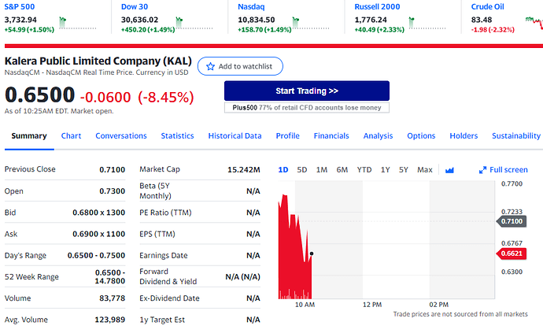Open the Dow 30 index link

[135, 6]
